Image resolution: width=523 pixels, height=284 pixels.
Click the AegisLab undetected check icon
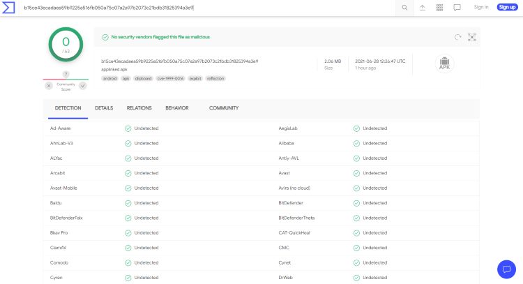pyautogui.click(x=356, y=128)
